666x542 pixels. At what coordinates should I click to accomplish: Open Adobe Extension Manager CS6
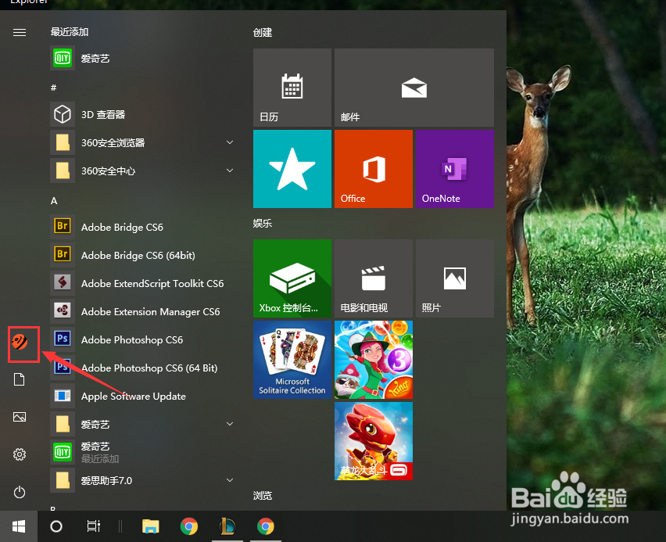pyautogui.click(x=142, y=311)
